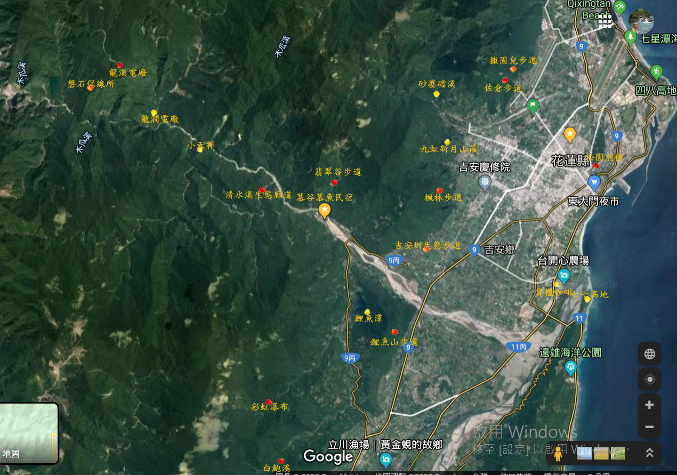Select the orange pin at 楓林步道
The image size is (677, 475).
coord(439,190)
